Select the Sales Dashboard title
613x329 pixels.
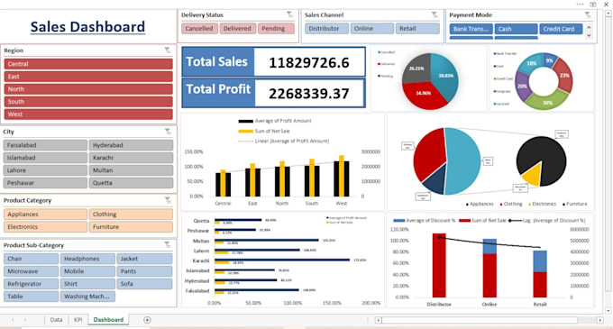click(x=87, y=26)
